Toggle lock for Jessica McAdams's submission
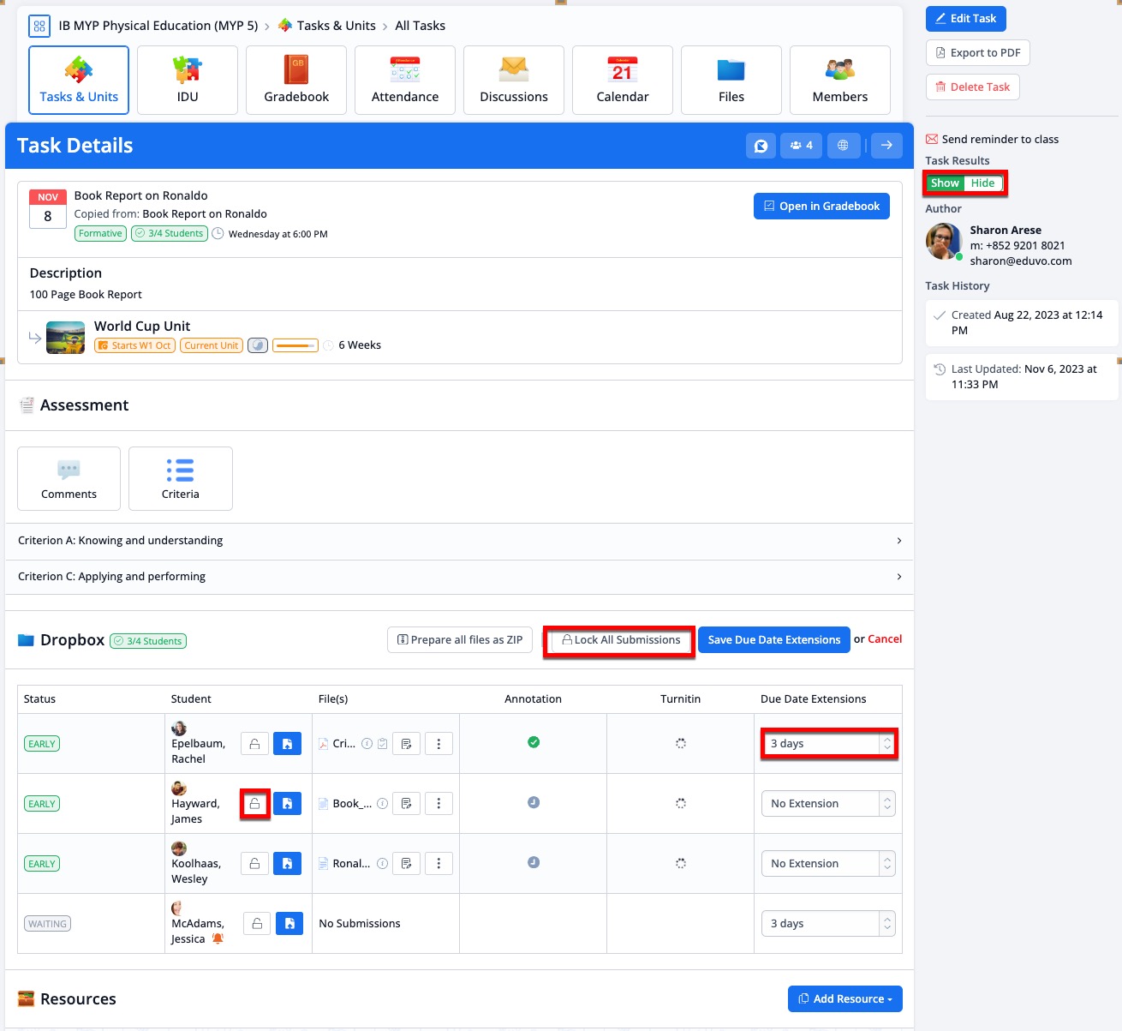 pyautogui.click(x=257, y=924)
